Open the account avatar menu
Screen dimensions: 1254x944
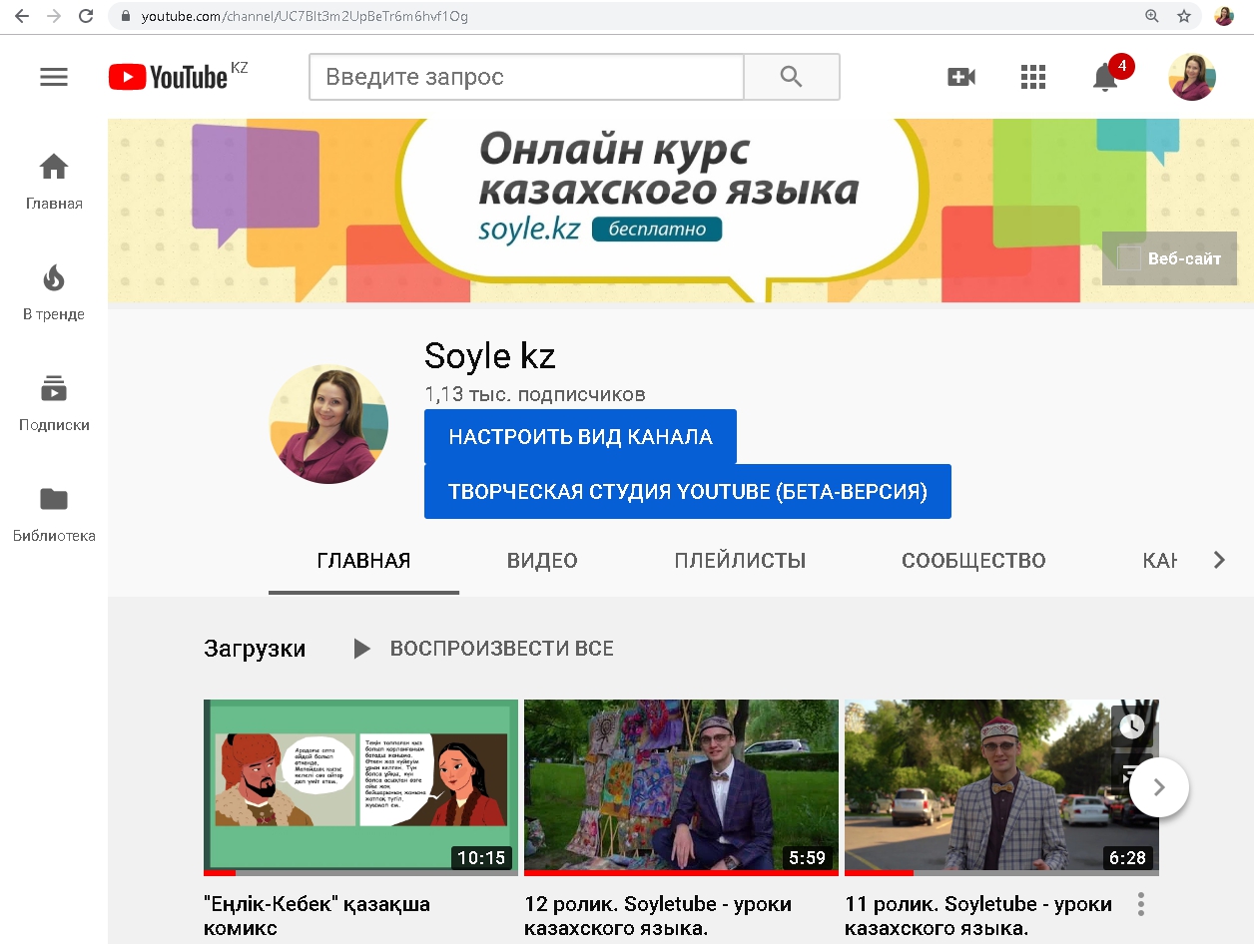point(1192,77)
